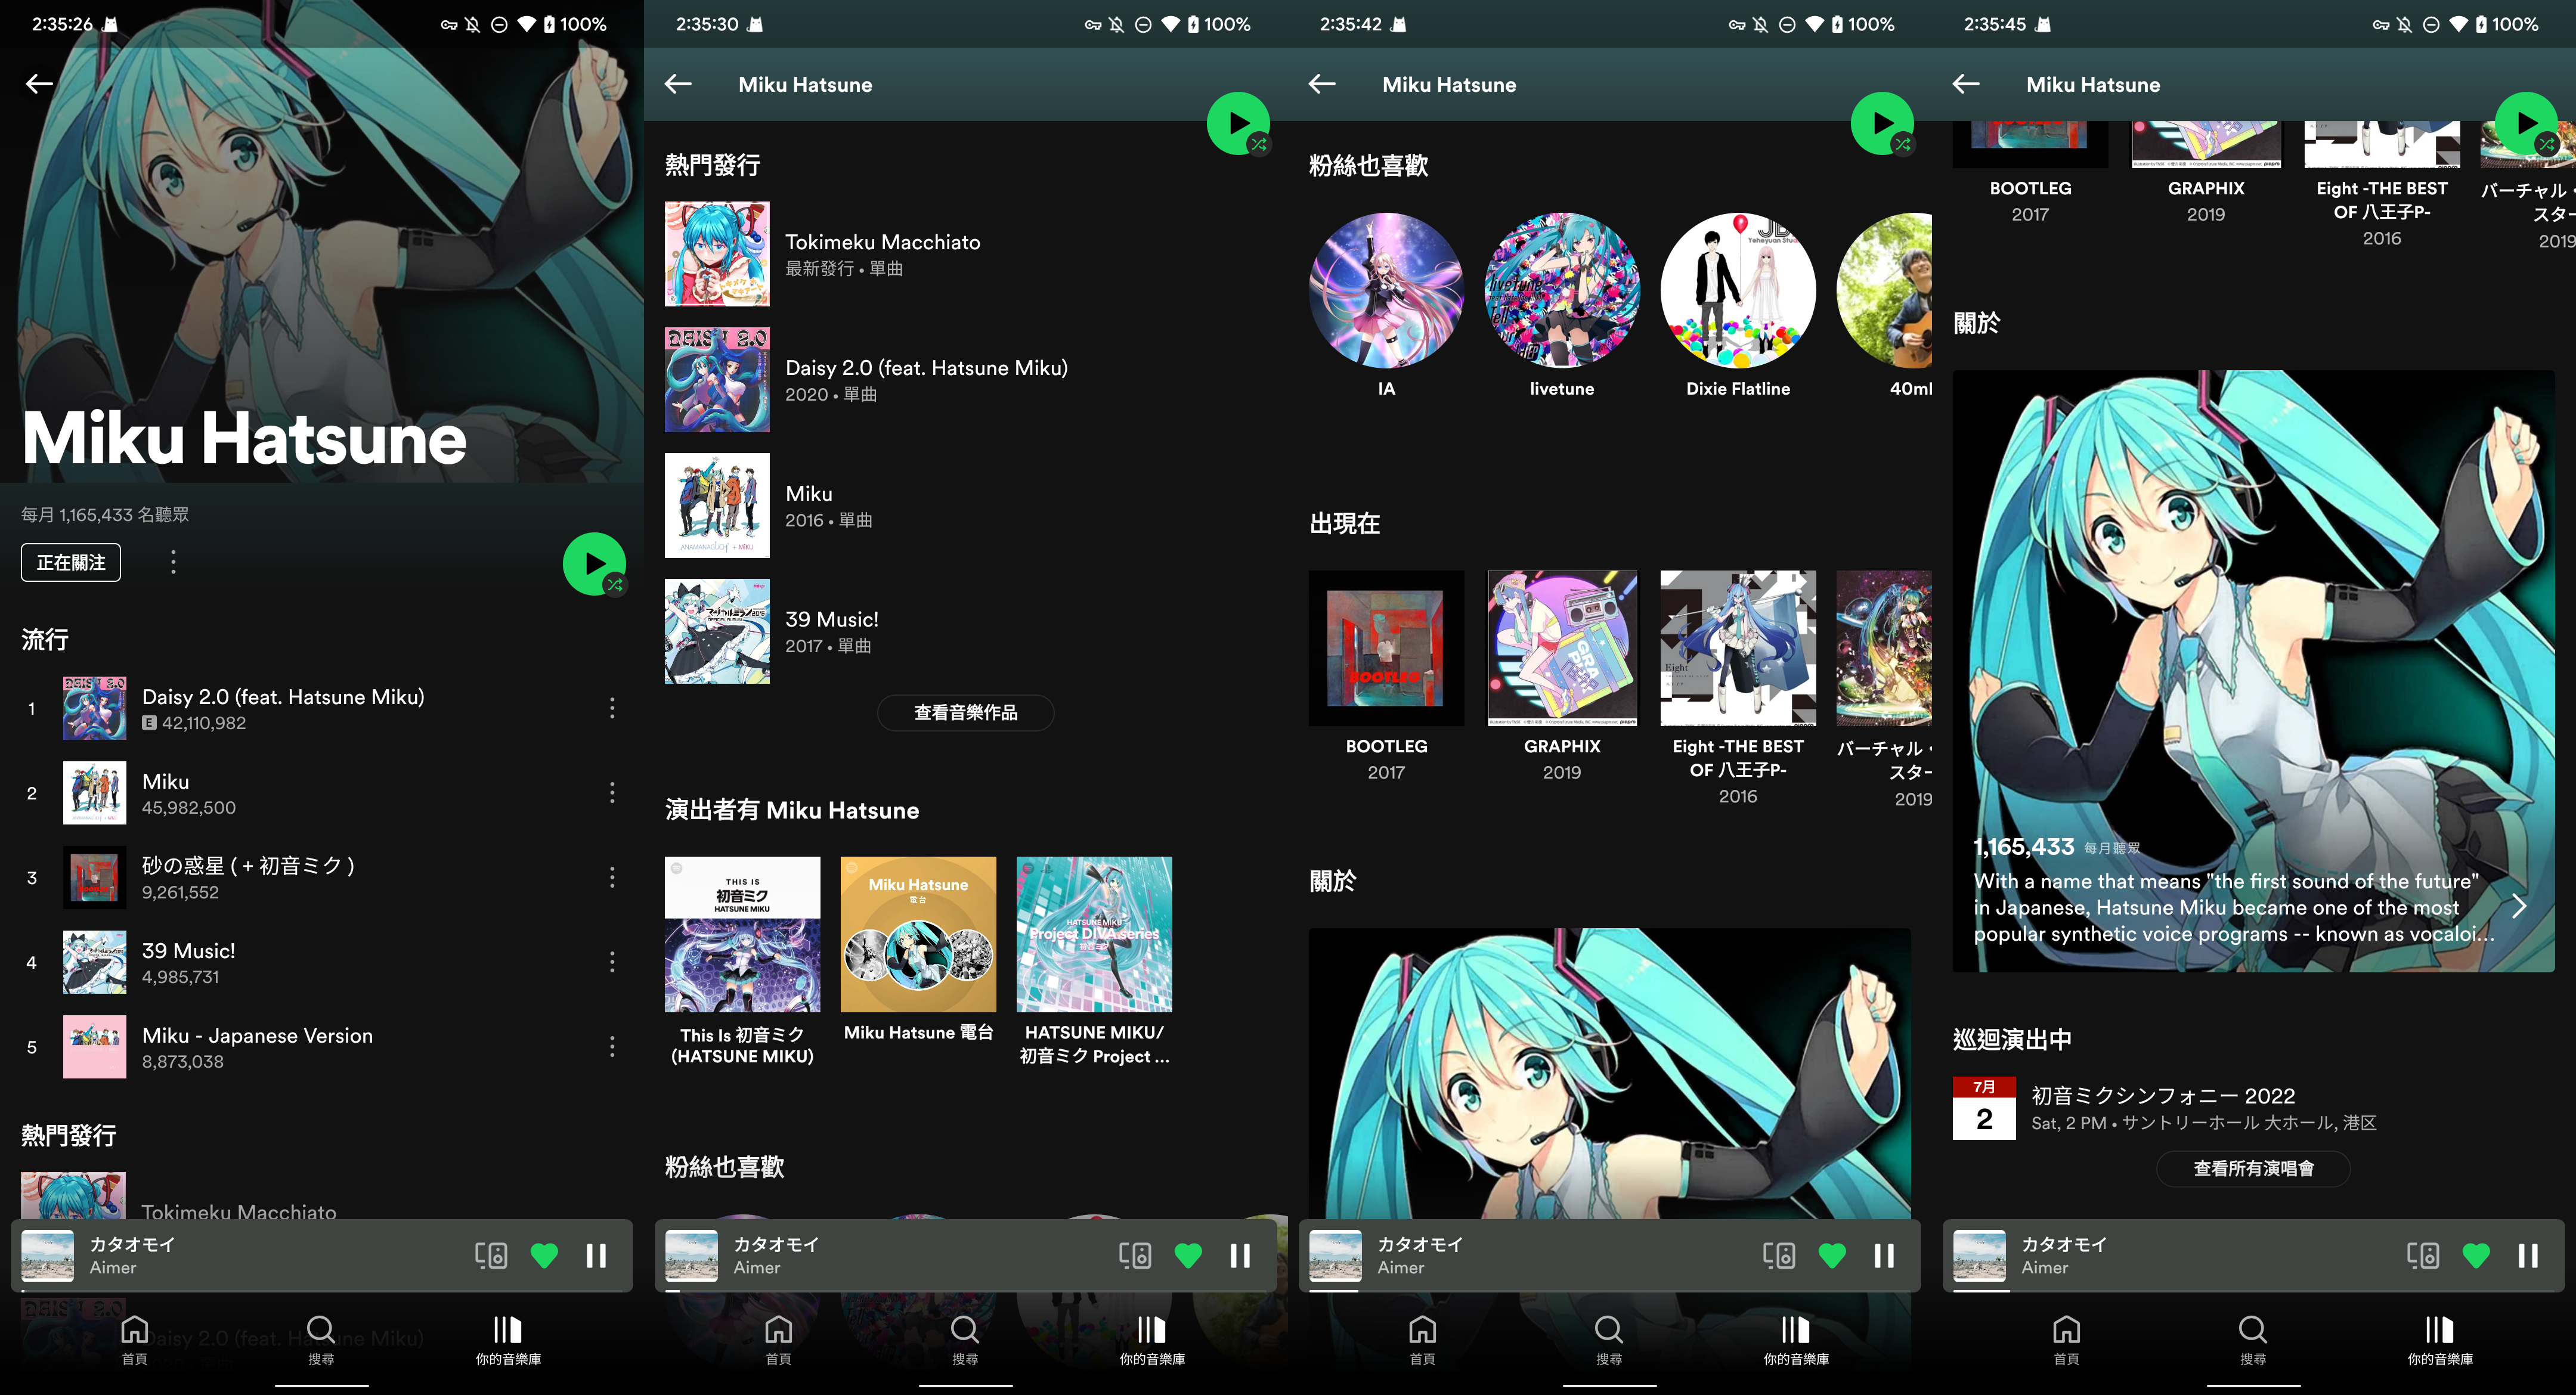This screenshot has height=1395, width=2576.
Task: Open options for 砂の惑星 track
Action: (612, 877)
